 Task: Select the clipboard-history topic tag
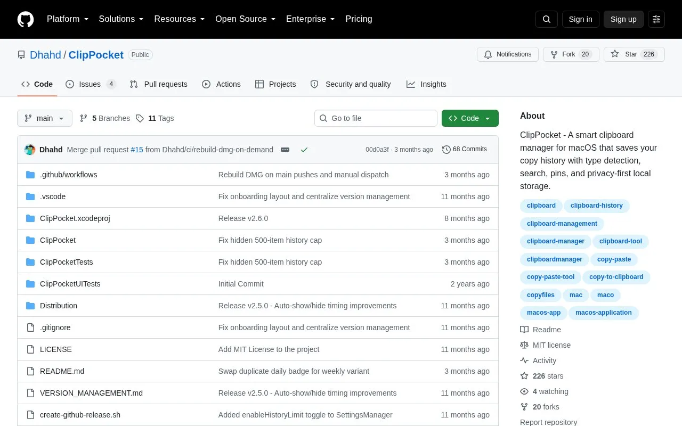(x=597, y=206)
